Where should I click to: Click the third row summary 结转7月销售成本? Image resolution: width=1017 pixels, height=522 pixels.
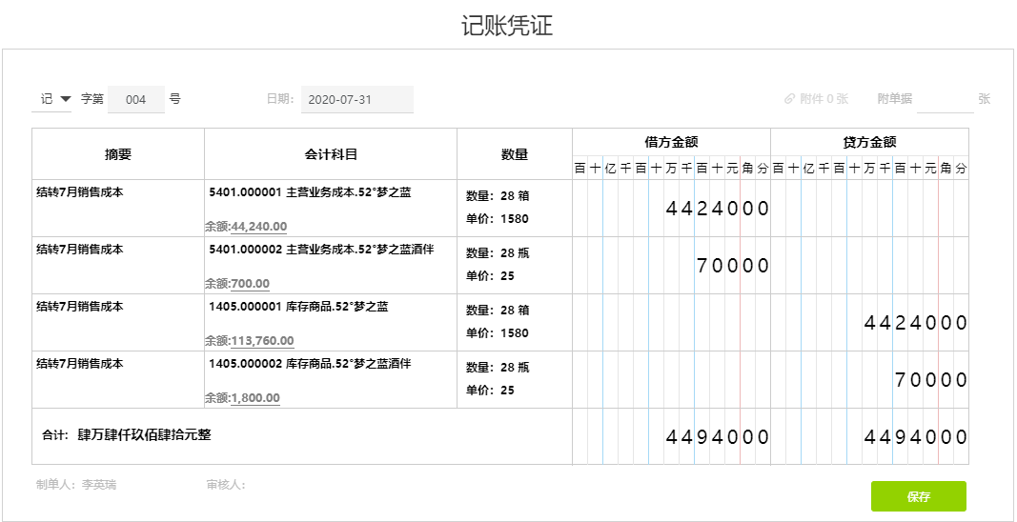[x=80, y=307]
